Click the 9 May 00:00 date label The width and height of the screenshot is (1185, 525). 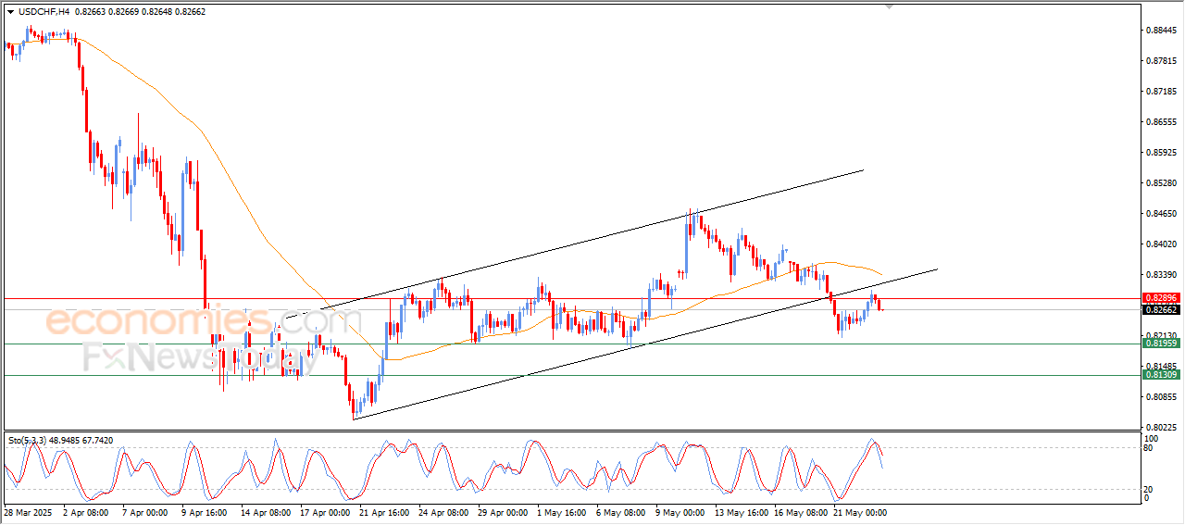(680, 512)
